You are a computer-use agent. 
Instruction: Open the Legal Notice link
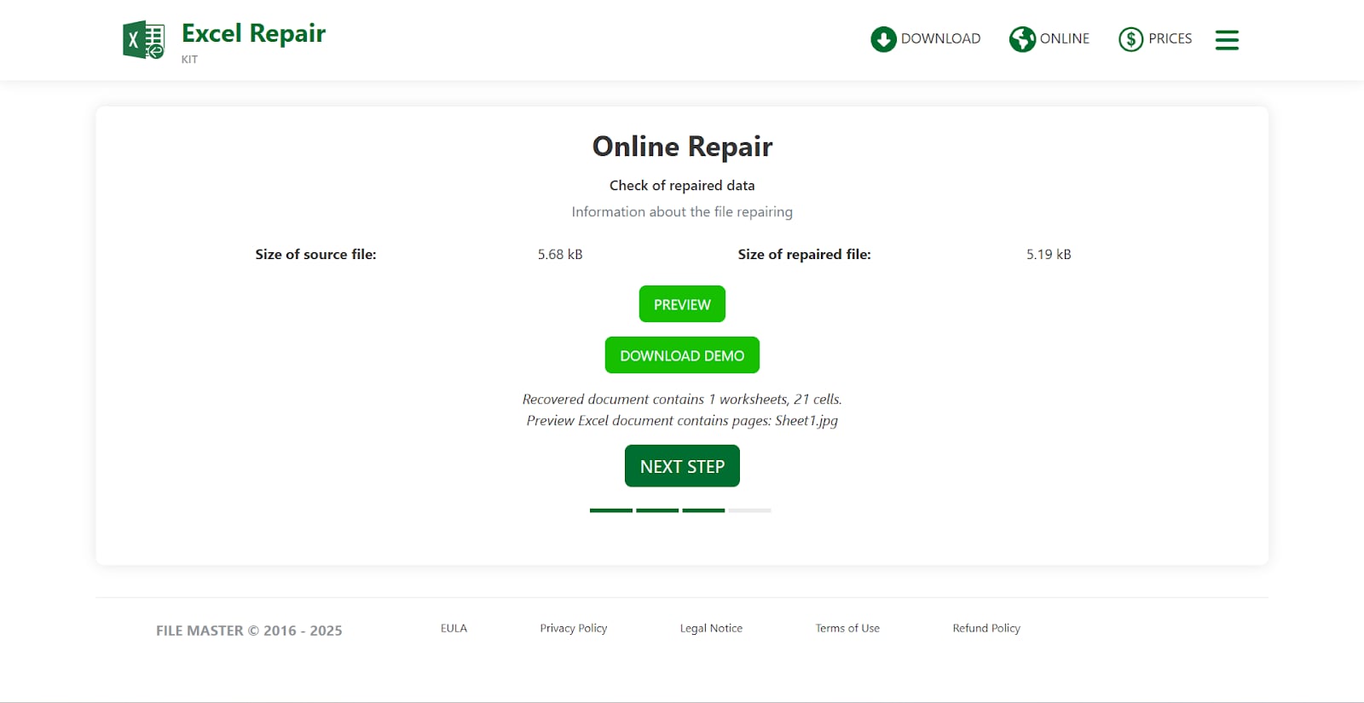pos(711,628)
